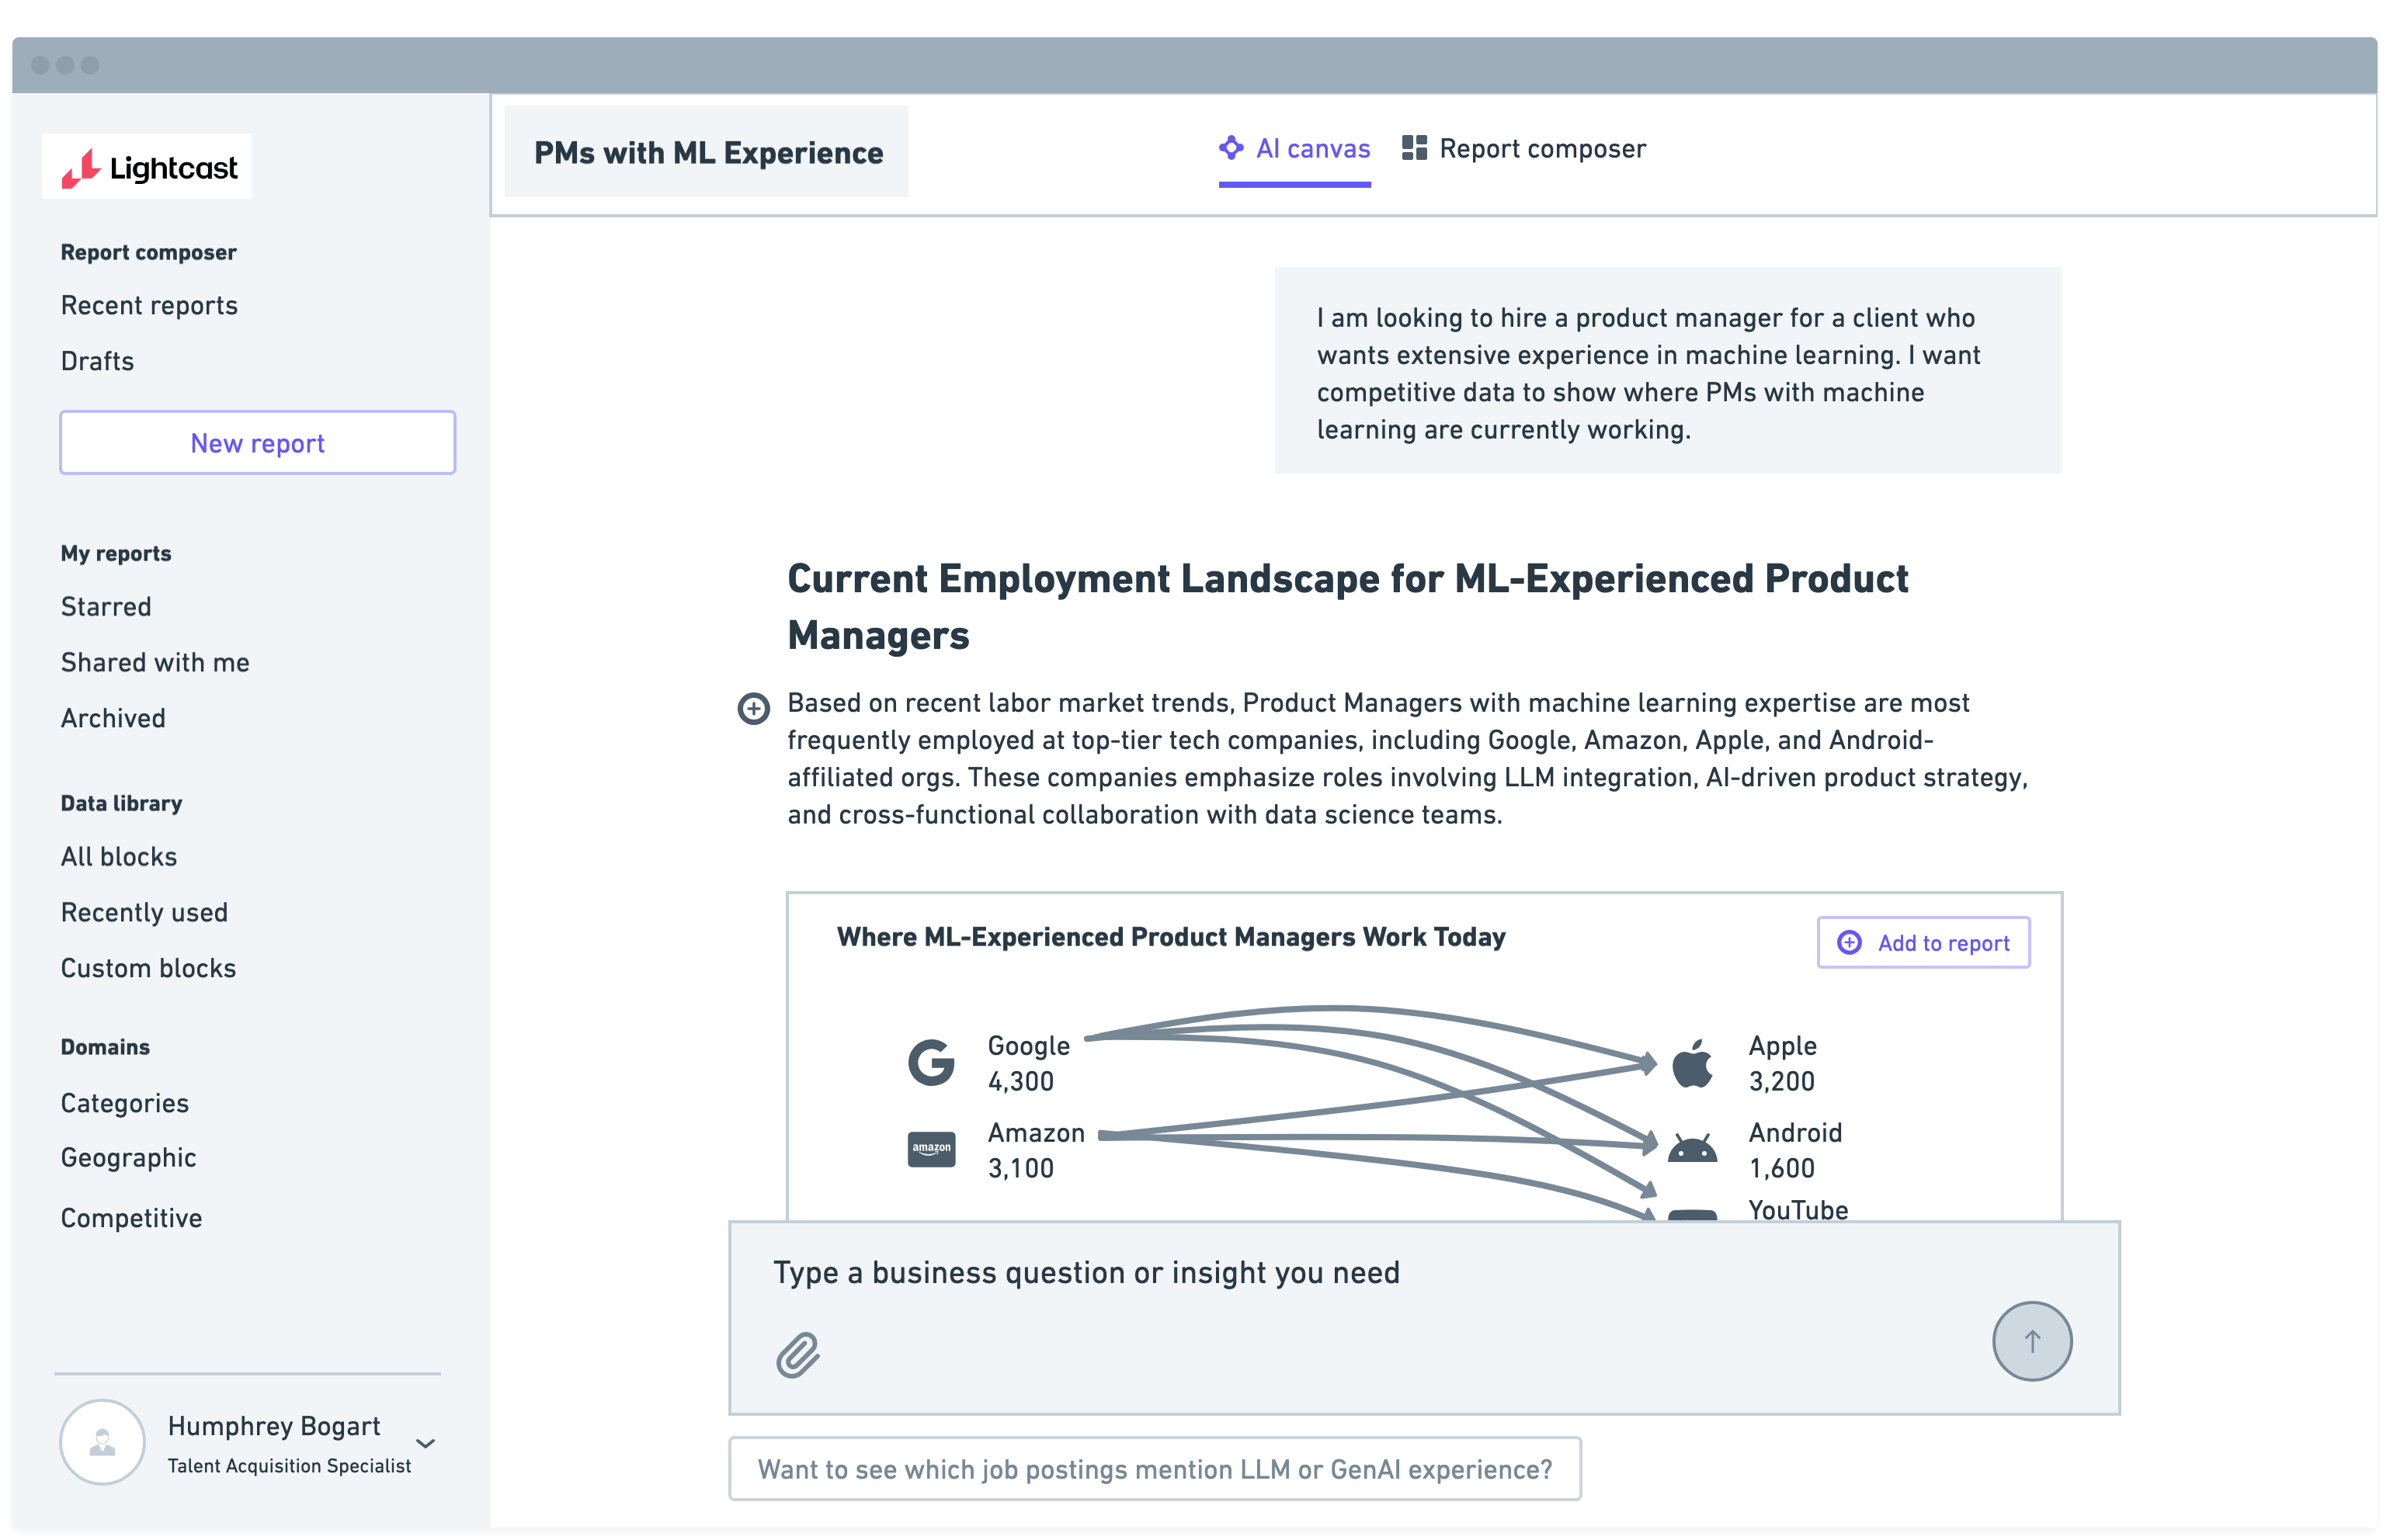Click Humphrey Bogart's profile avatar
The image size is (2390, 1540).
tap(102, 1441)
